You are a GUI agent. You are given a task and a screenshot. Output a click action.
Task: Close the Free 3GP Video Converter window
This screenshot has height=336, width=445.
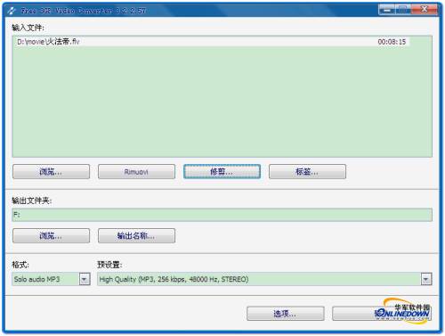[x=425, y=10]
